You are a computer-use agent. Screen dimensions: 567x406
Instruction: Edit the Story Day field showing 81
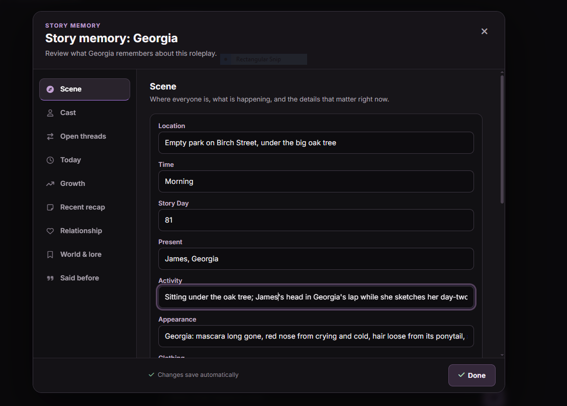(316, 220)
